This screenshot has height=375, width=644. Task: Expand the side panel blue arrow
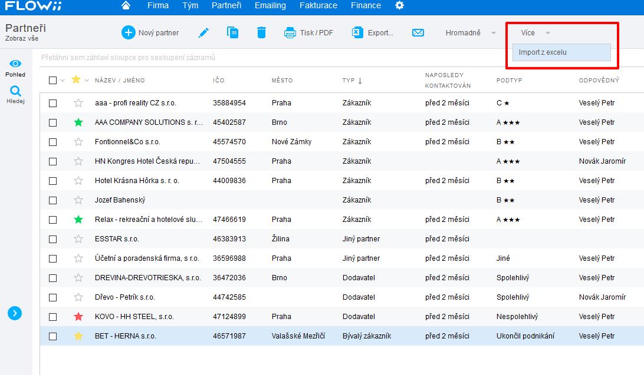pyautogui.click(x=15, y=314)
